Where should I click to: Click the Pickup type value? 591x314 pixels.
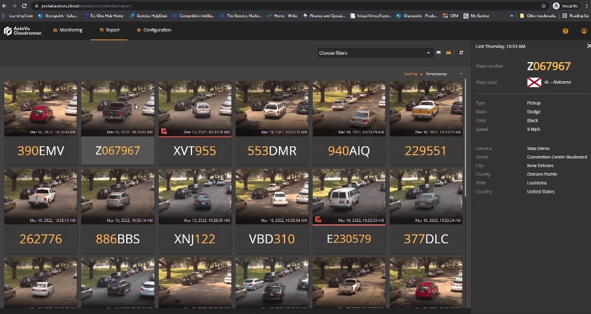tap(534, 103)
